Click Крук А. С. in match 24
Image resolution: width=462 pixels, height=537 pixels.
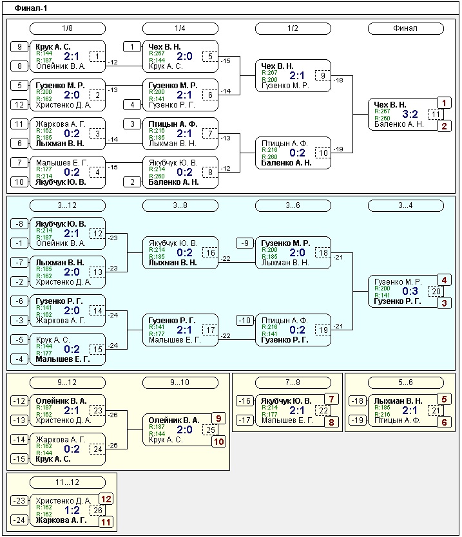(53, 459)
